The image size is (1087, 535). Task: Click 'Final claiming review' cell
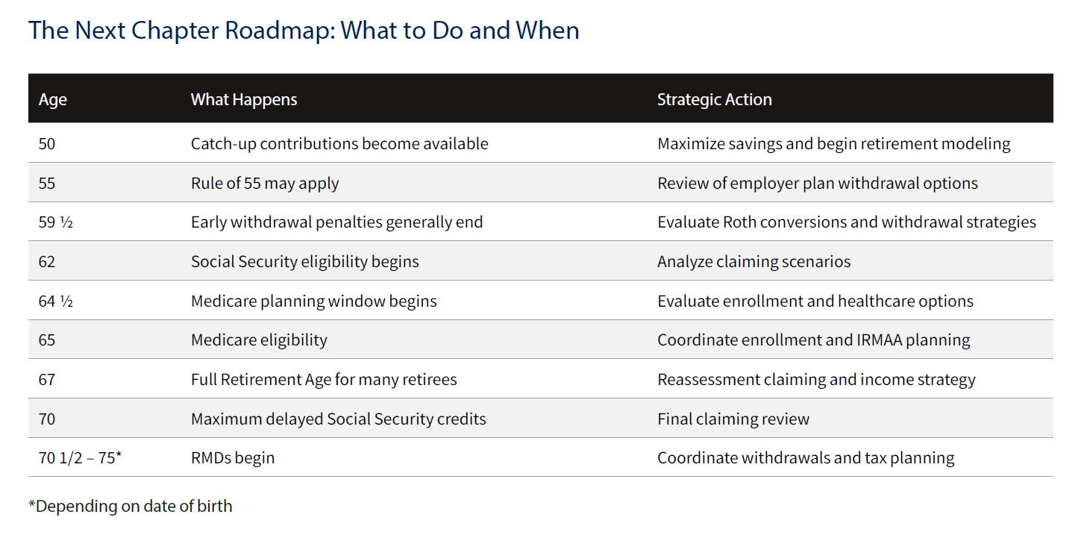(x=733, y=419)
